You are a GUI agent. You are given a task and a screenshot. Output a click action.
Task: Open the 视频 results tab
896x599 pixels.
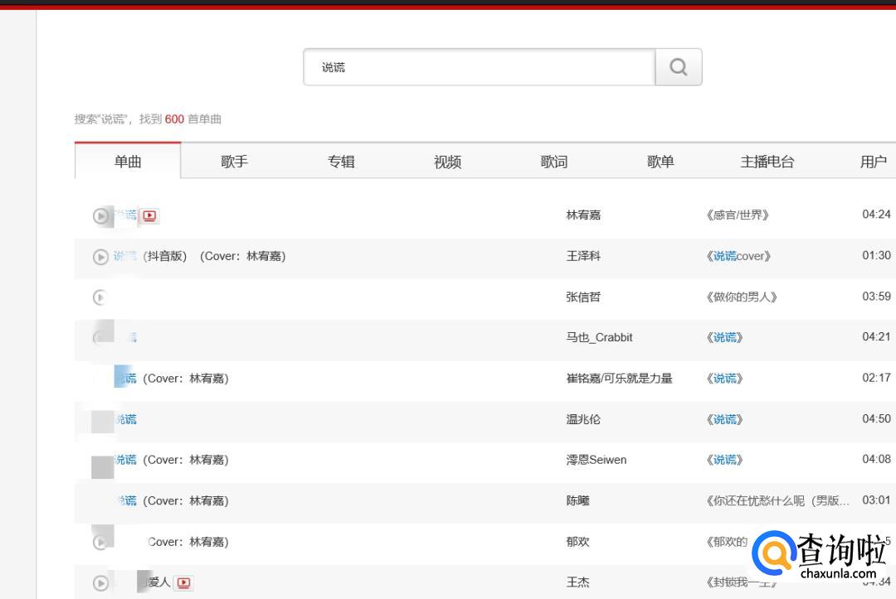click(x=447, y=162)
